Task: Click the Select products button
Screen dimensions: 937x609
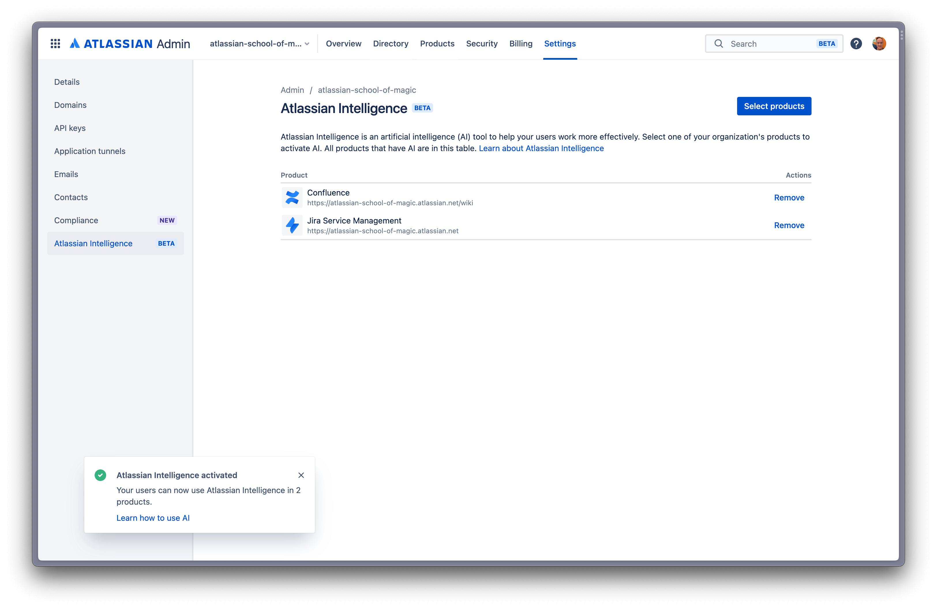Action: coord(774,106)
